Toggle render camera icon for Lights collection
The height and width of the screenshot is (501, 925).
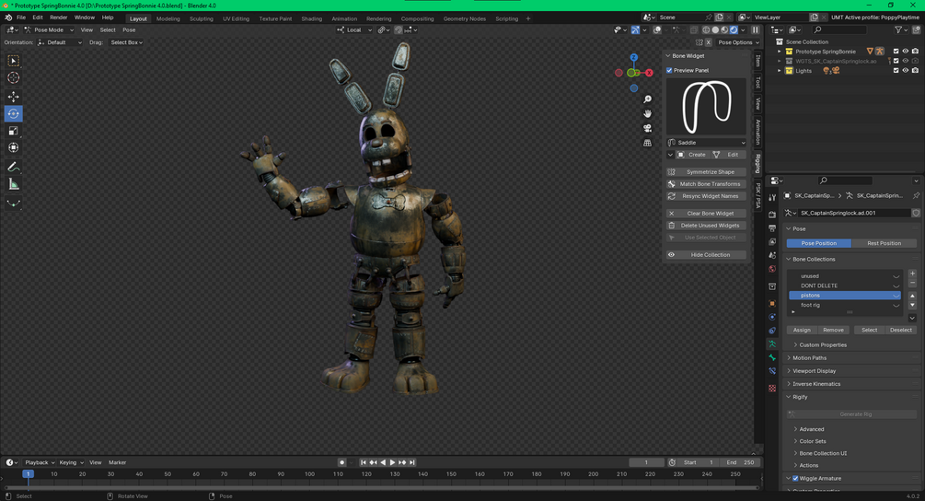pos(915,71)
